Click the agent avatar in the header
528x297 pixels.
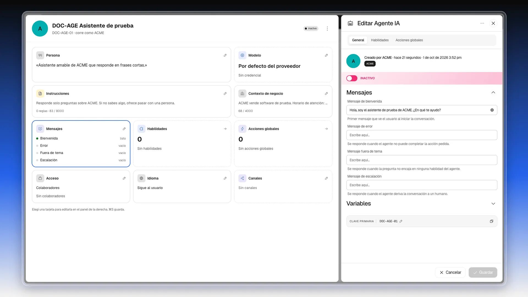40,29
